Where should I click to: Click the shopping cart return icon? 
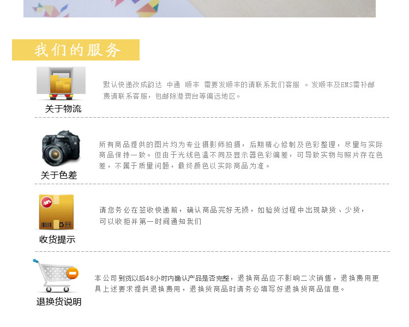click(56, 276)
